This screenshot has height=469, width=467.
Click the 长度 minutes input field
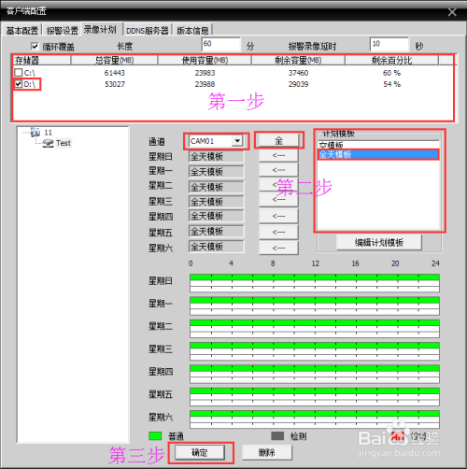coord(221,44)
